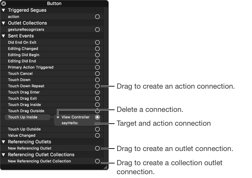The width and height of the screenshot is (252, 178).
Task: Click the filled circle for Touch Up Inside
Action: point(97,117)
